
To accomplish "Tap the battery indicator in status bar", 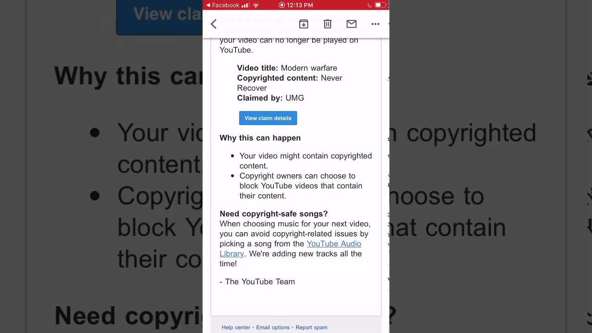I will click(x=380, y=5).
